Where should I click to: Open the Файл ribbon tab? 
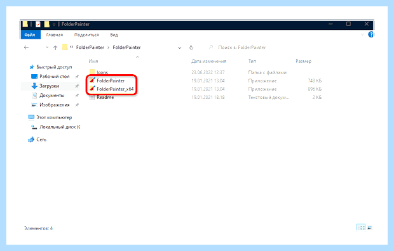pyautogui.click(x=30, y=35)
